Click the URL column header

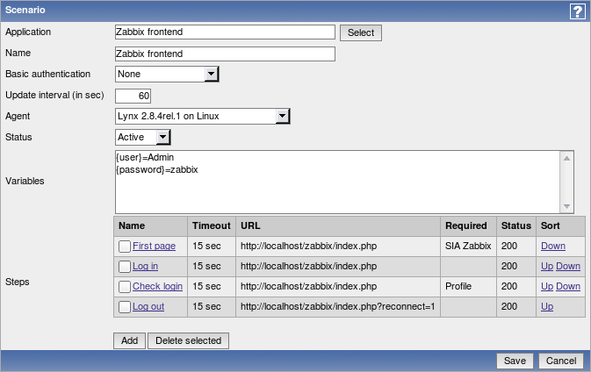coord(338,225)
